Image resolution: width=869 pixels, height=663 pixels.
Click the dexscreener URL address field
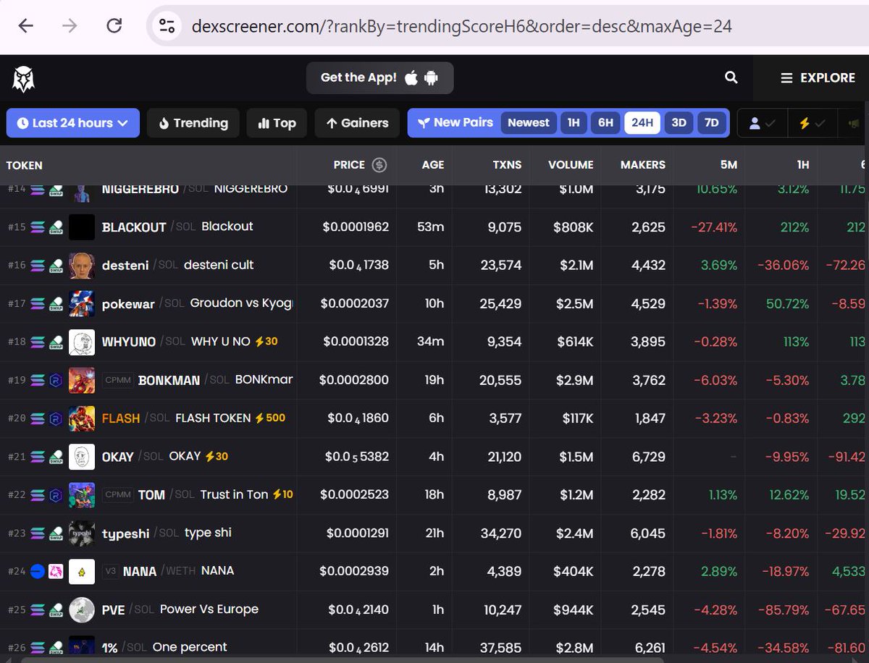pyautogui.click(x=462, y=27)
